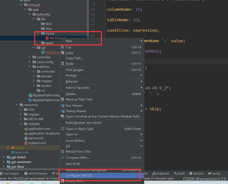Select the mybatis folder in tree

coord(32,124)
